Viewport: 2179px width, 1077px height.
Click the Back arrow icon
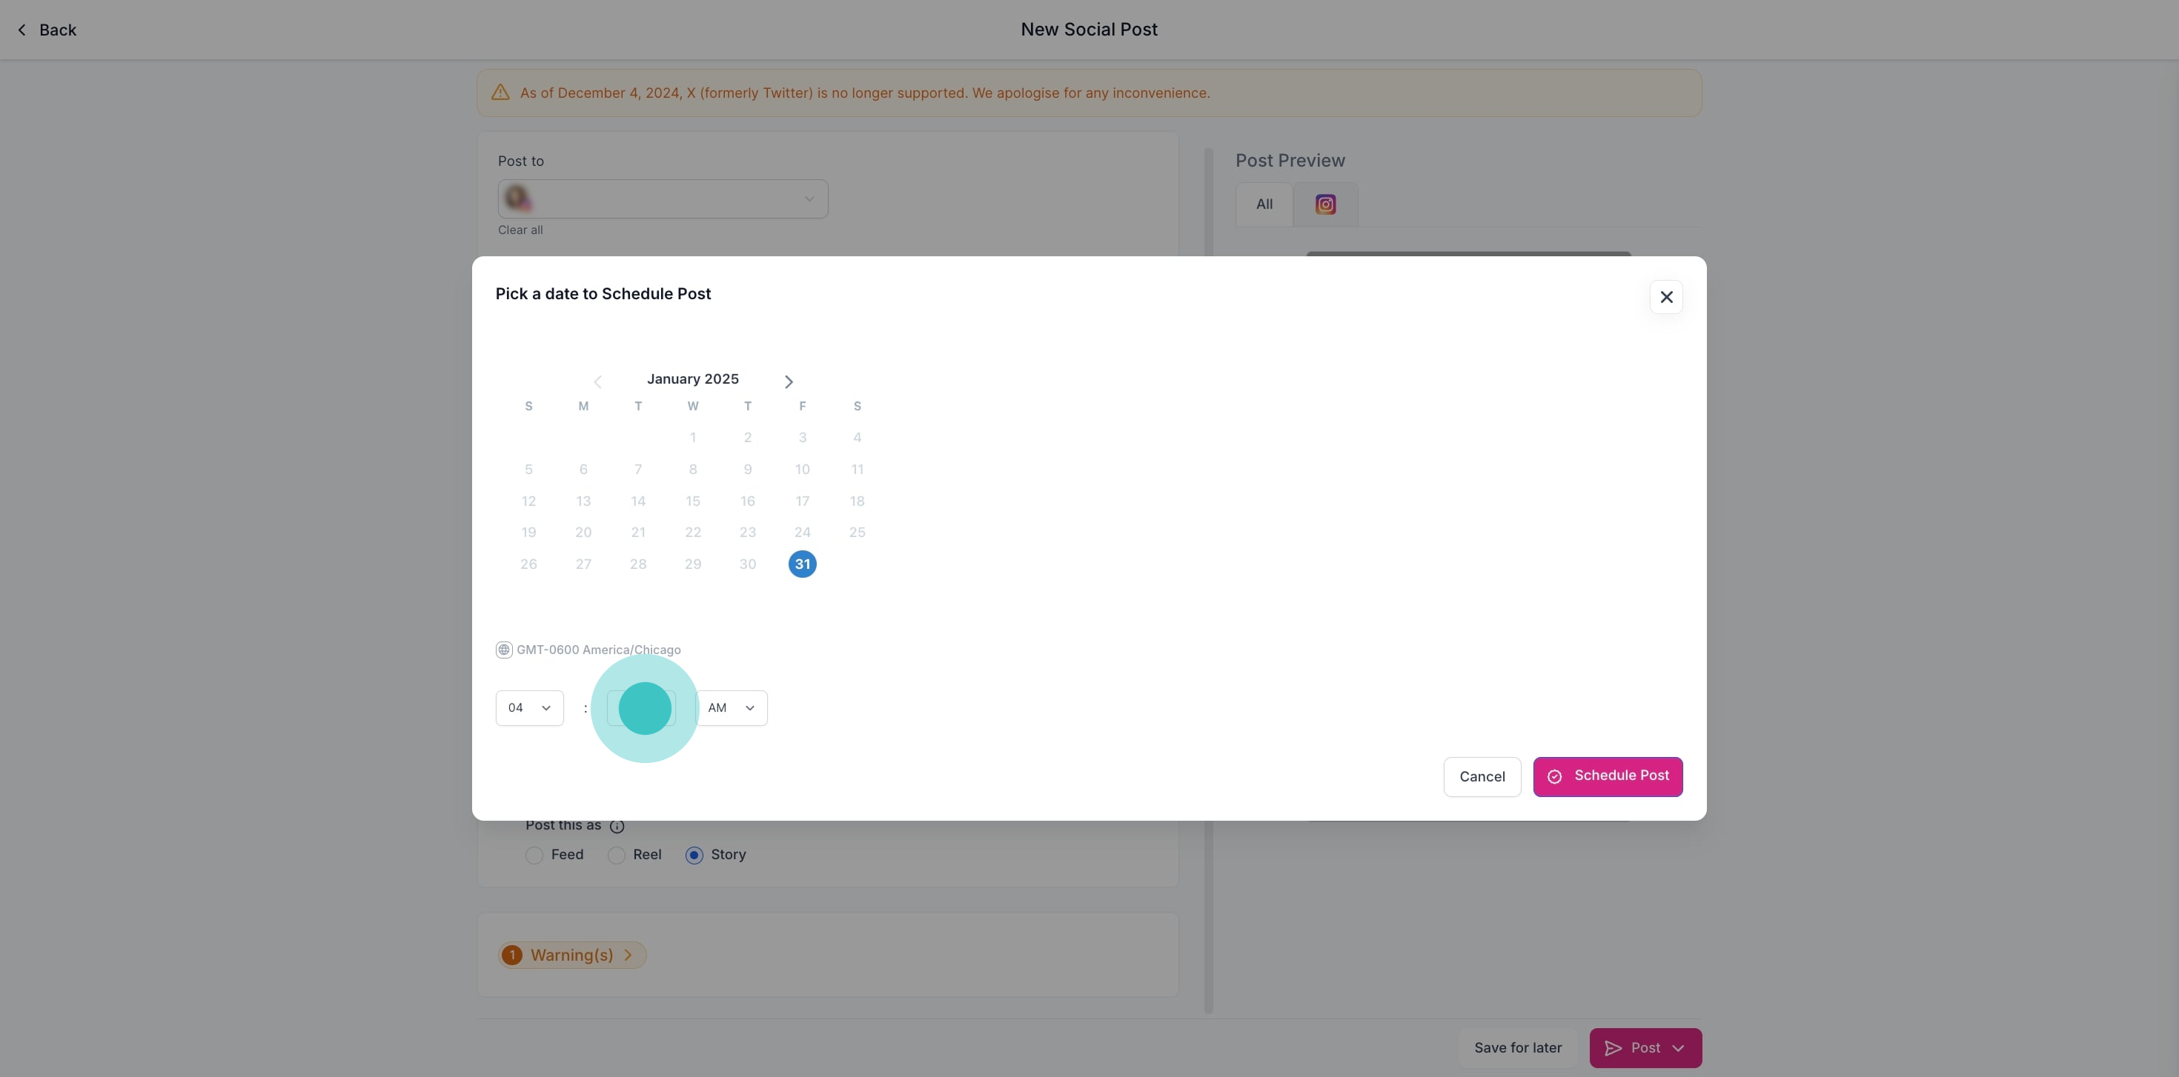22,30
